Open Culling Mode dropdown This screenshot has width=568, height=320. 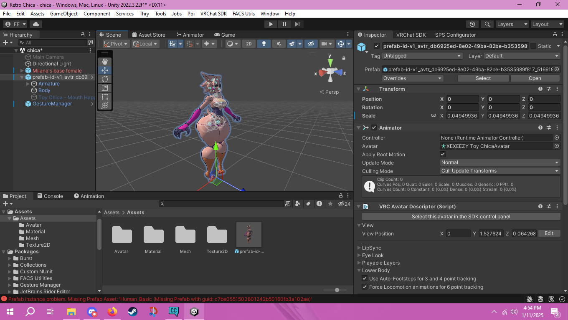tap(500, 171)
